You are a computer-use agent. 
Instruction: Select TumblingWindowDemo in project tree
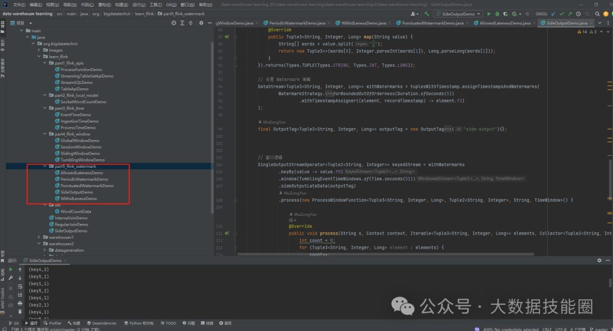(x=82, y=160)
